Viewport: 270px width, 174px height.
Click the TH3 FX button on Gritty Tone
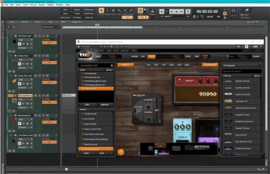pos(49,63)
